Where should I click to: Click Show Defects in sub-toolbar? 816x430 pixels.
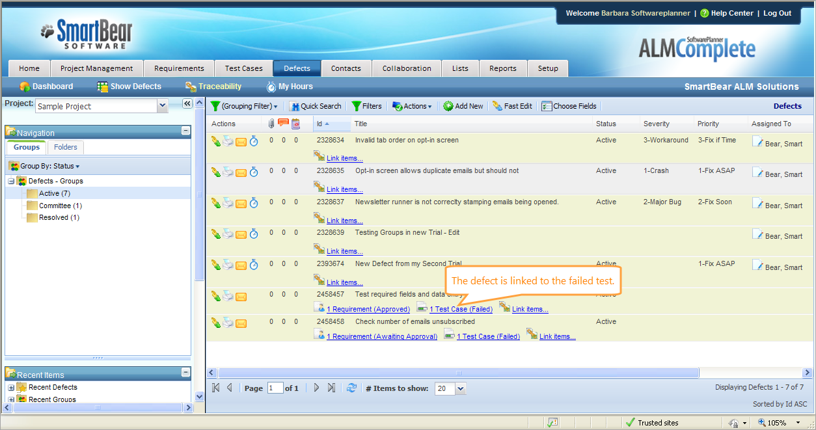129,87
